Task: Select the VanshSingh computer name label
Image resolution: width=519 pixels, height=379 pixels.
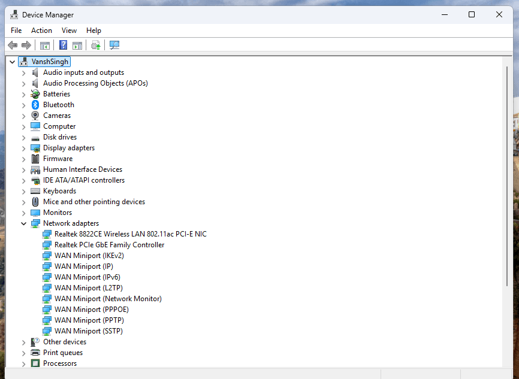Action: click(x=50, y=62)
